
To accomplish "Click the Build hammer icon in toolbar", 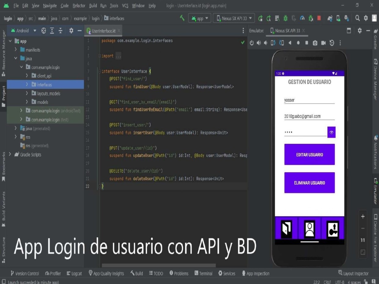I will 182,18.
